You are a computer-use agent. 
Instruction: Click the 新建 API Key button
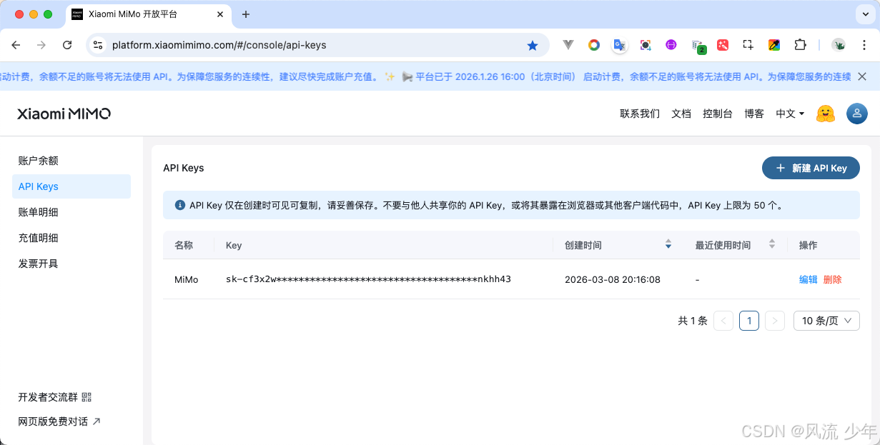click(811, 168)
